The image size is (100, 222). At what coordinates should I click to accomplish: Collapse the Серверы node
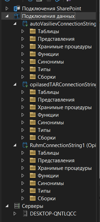tap(7, 206)
